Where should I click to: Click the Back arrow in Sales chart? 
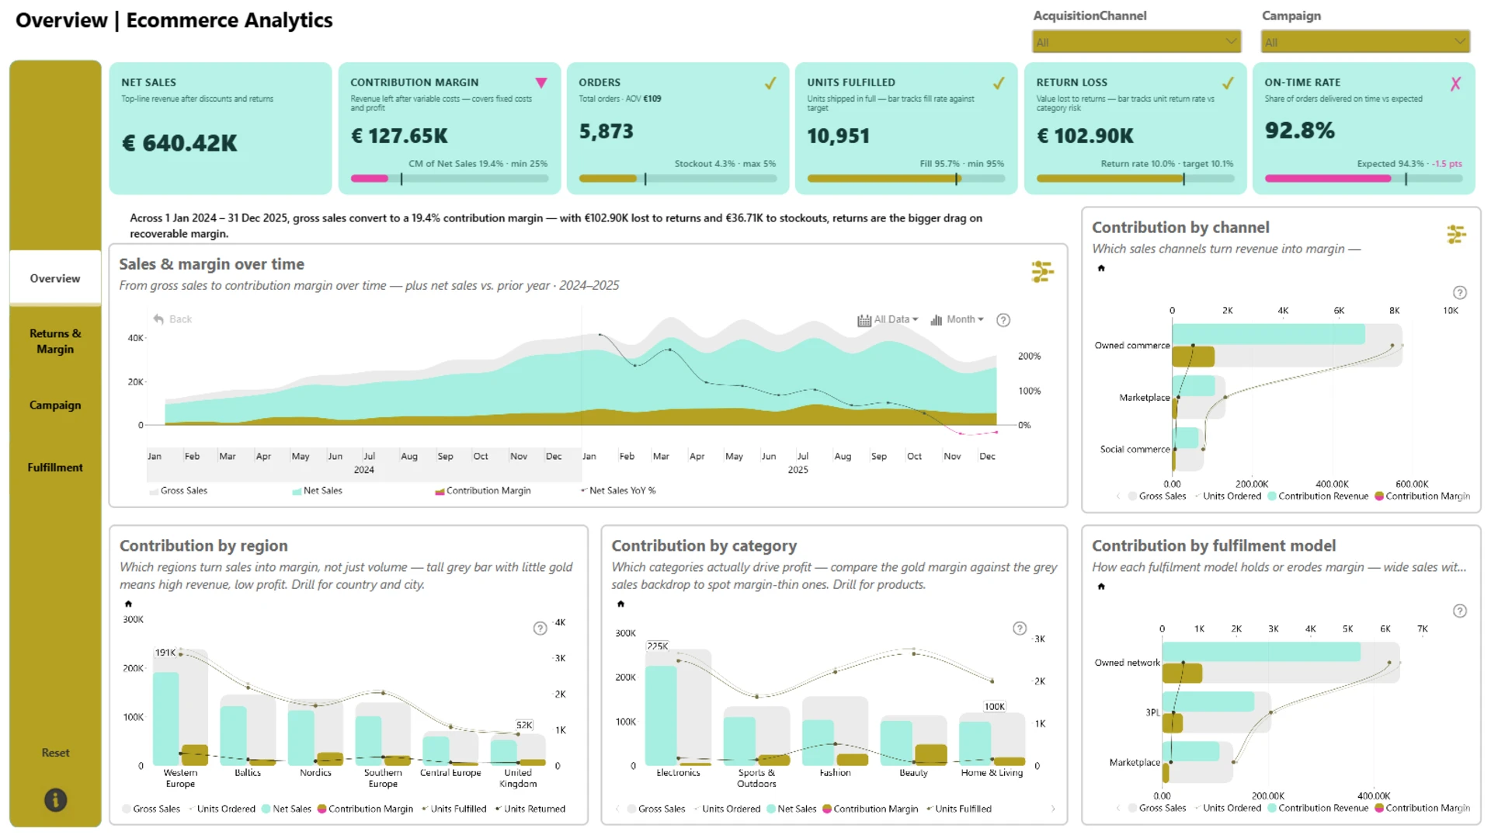(x=172, y=319)
